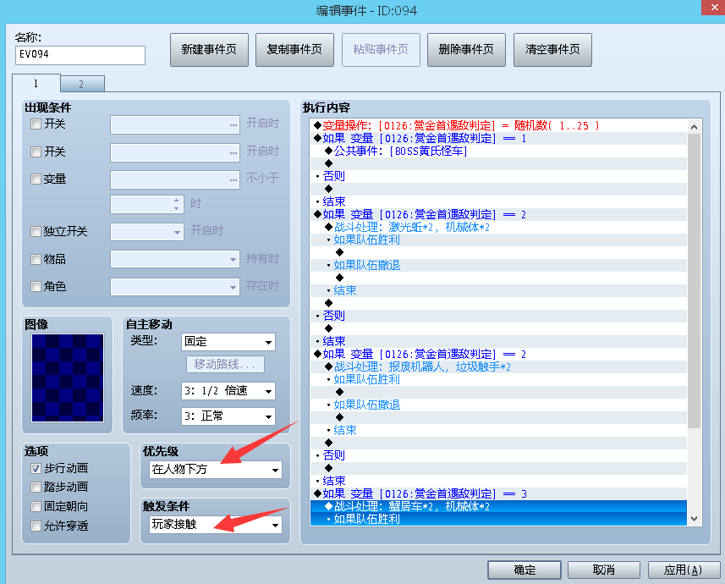
Task: Click the 变量 condition variable selector field
Action: coord(175,179)
